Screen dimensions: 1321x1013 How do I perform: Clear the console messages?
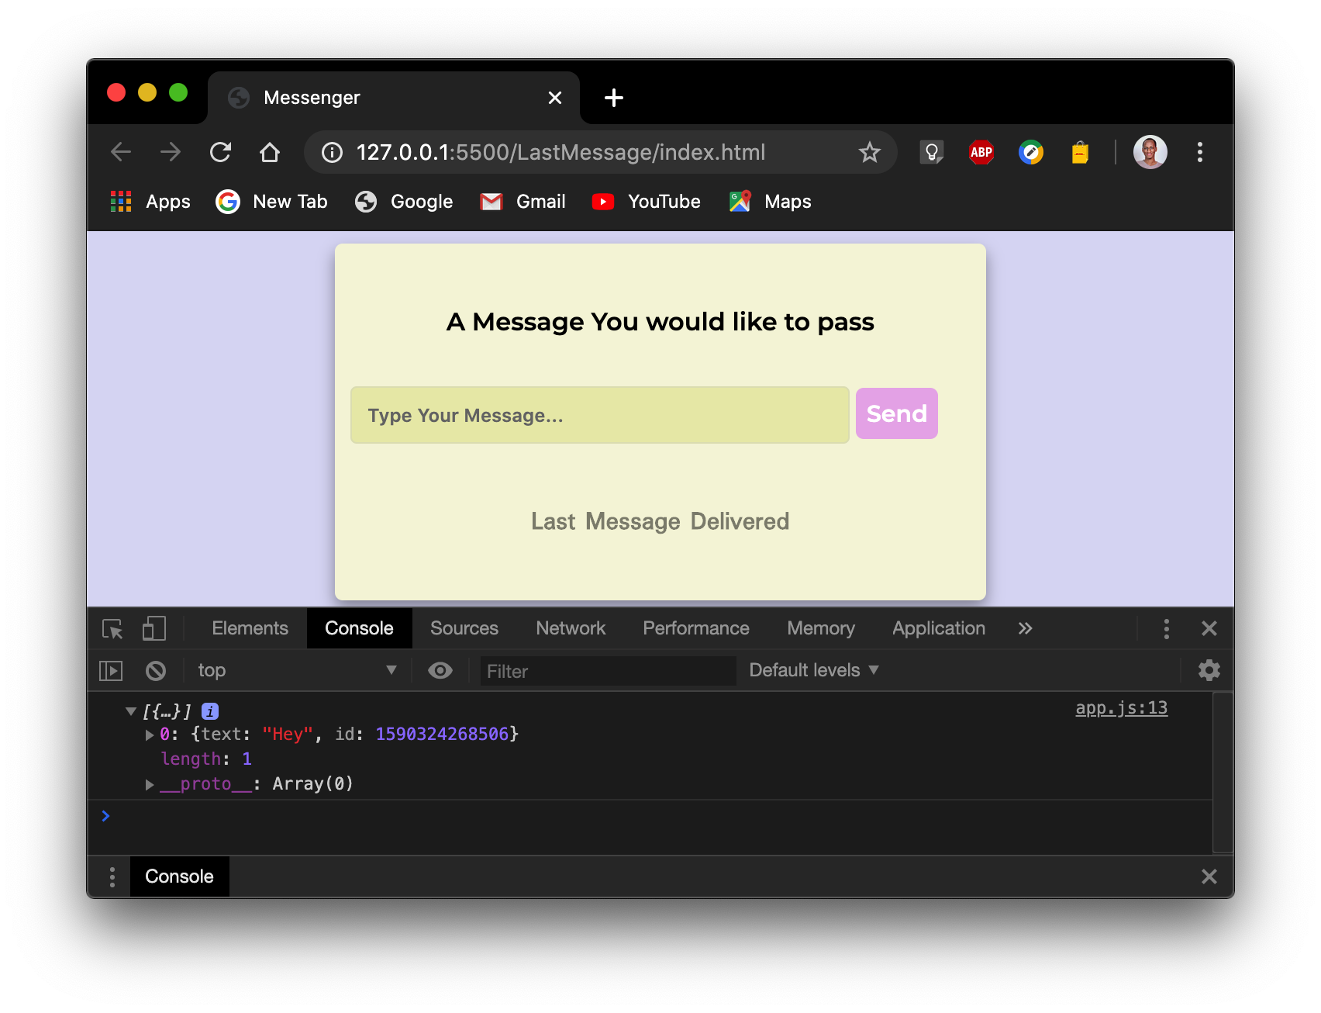[156, 670]
